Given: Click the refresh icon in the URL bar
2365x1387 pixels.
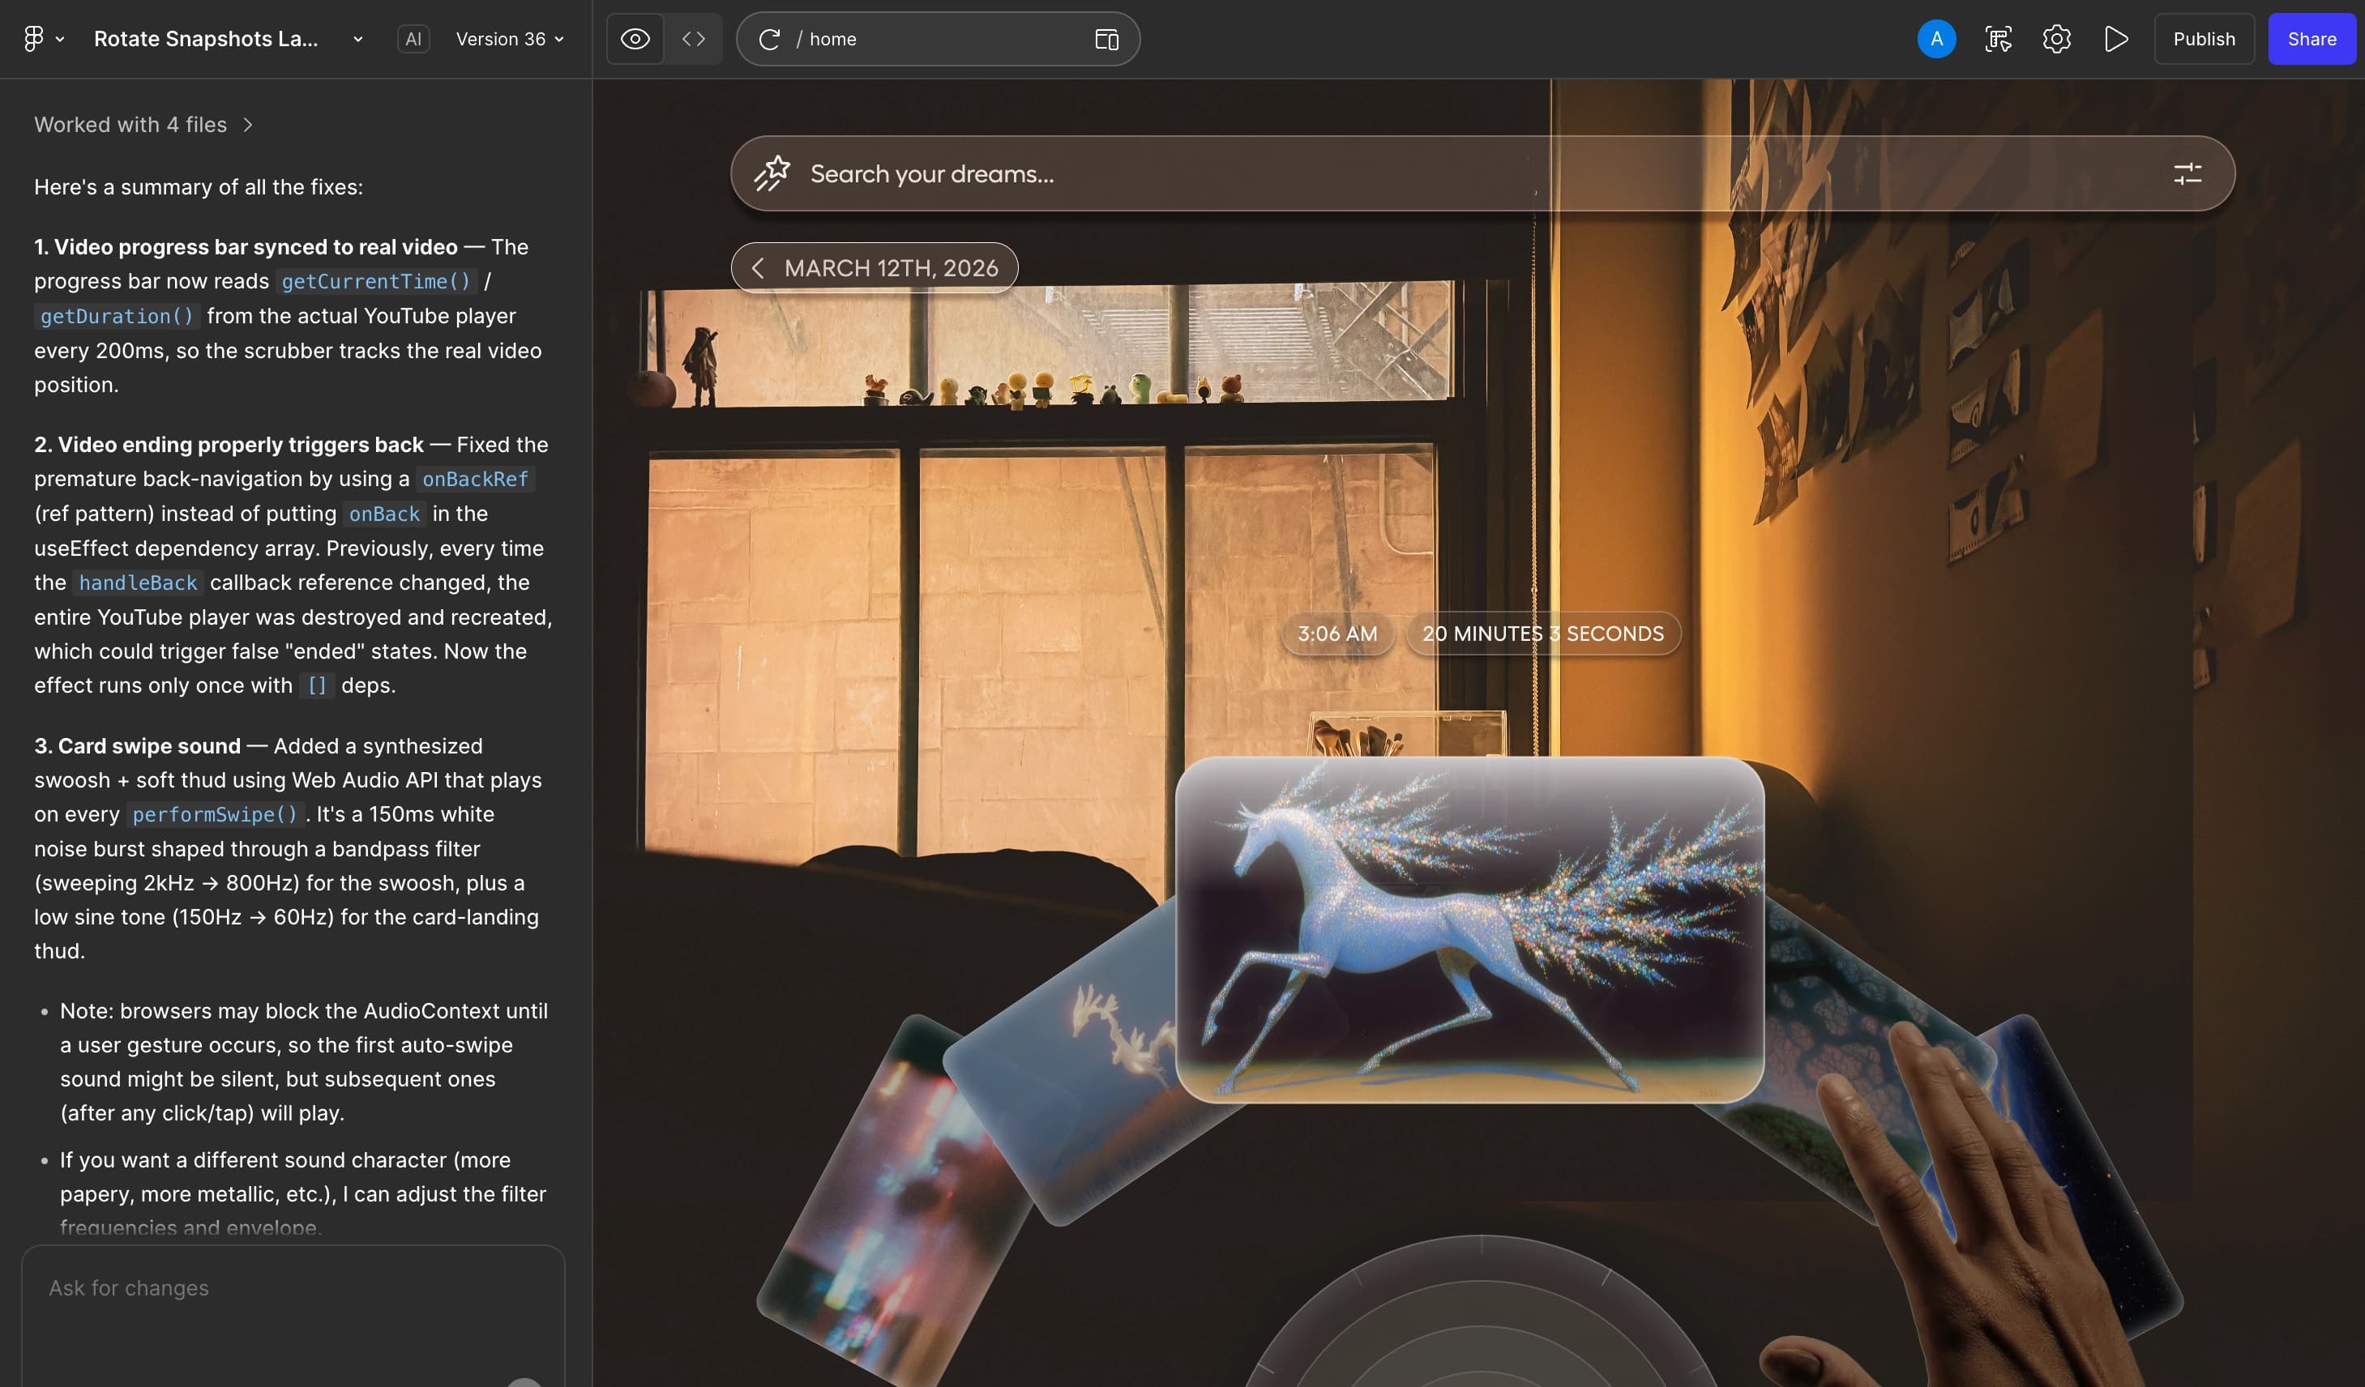Looking at the screenshot, I should tap(770, 38).
